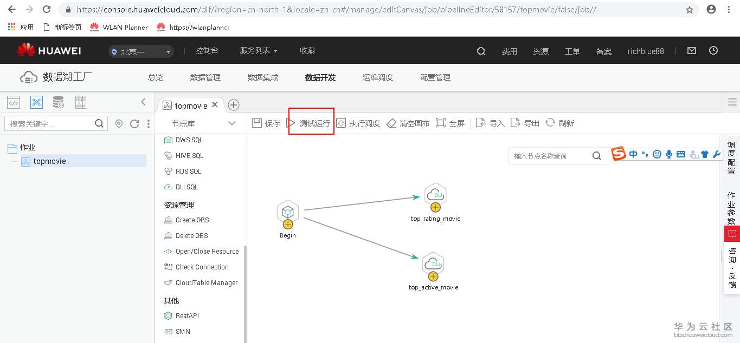
Task: Select the SMN node
Action: [x=177, y=331]
